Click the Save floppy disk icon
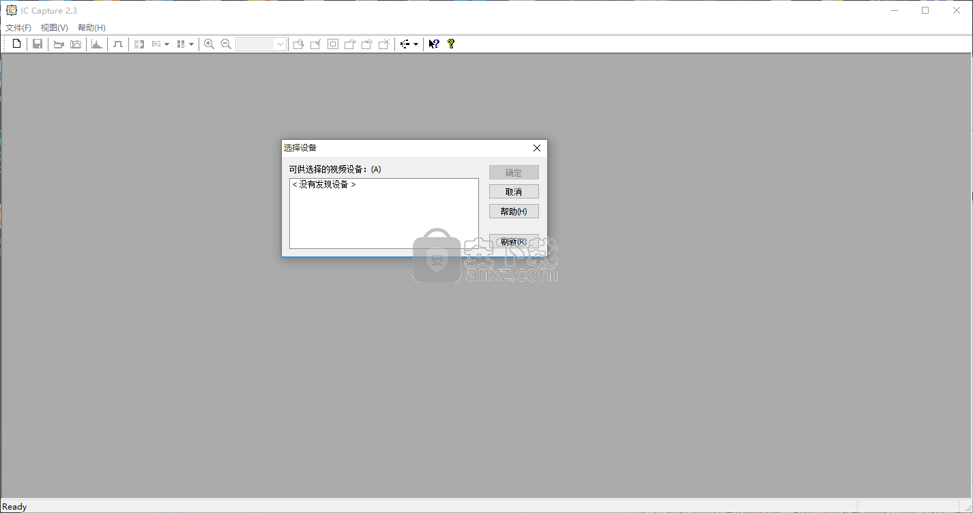The width and height of the screenshot is (973, 513). coord(38,44)
